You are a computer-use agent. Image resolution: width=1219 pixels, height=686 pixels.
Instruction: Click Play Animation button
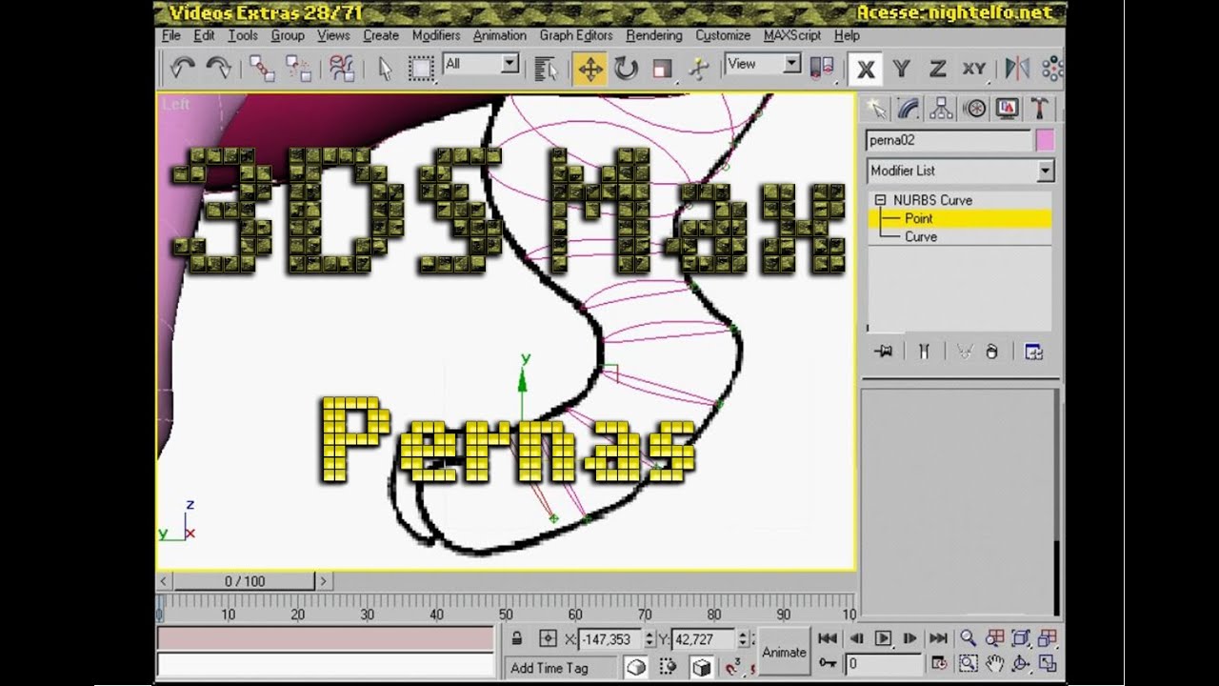tap(883, 638)
